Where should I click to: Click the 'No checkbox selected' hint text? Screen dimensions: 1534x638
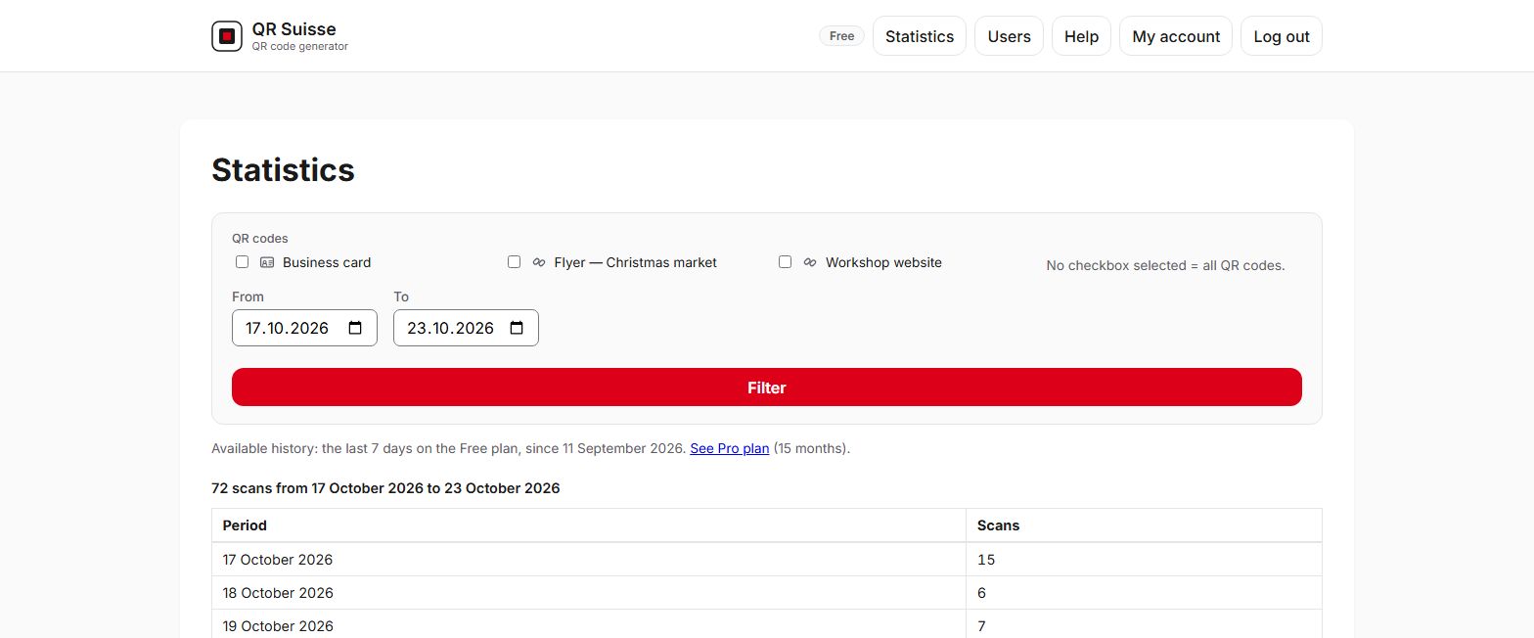click(1165, 265)
